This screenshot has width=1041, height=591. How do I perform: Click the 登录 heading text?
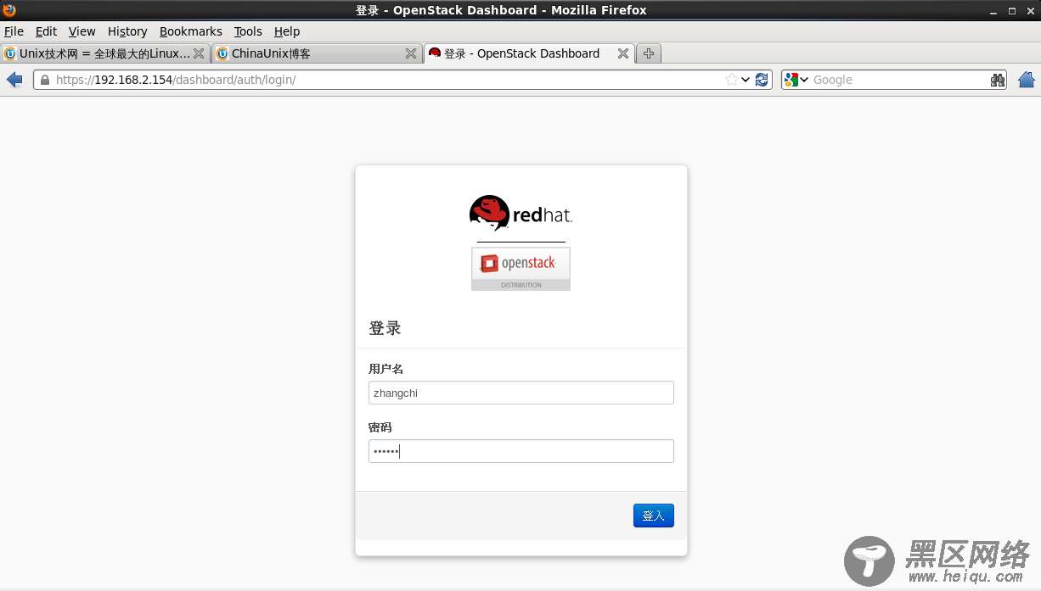tap(385, 328)
